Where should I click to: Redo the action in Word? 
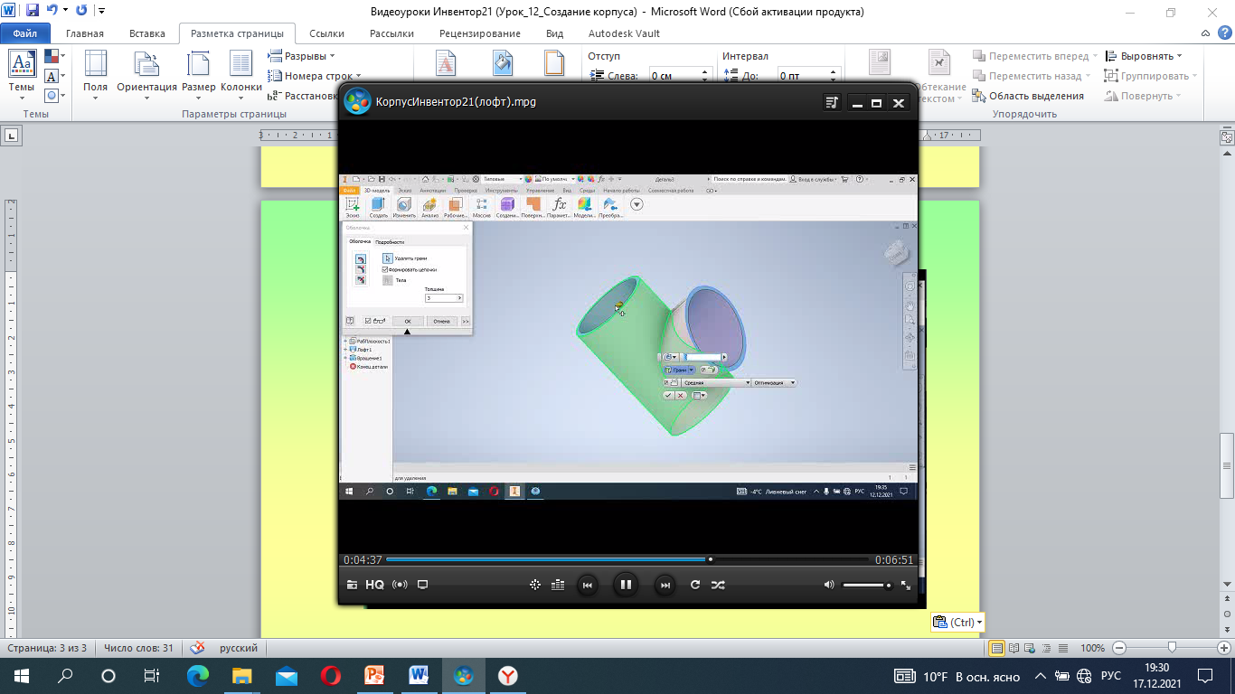[x=81, y=11]
